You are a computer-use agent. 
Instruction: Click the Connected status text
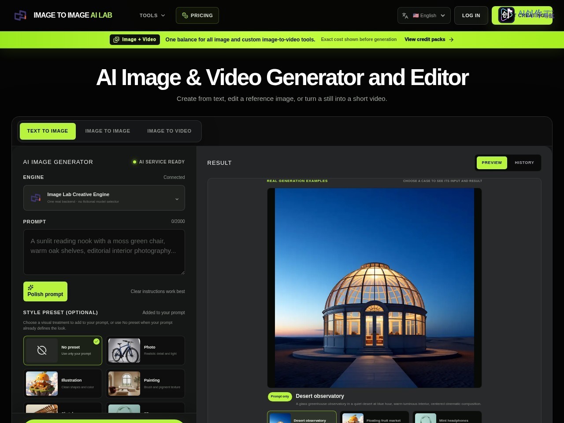[174, 178]
